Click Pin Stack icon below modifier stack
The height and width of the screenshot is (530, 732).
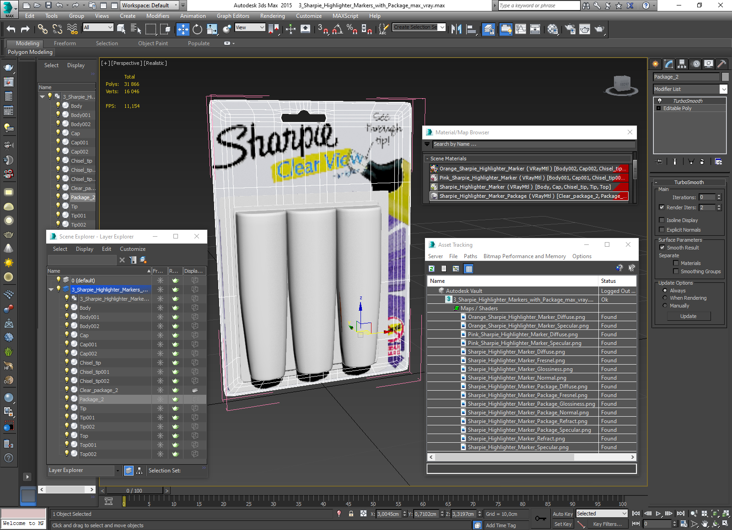point(659,161)
